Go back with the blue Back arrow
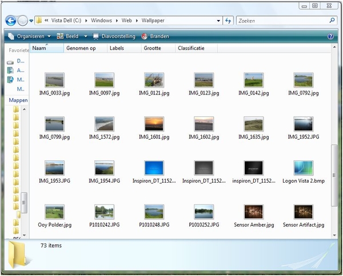 (x=11, y=21)
